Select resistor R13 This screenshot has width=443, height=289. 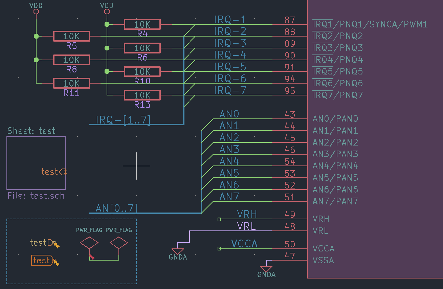[142, 95]
